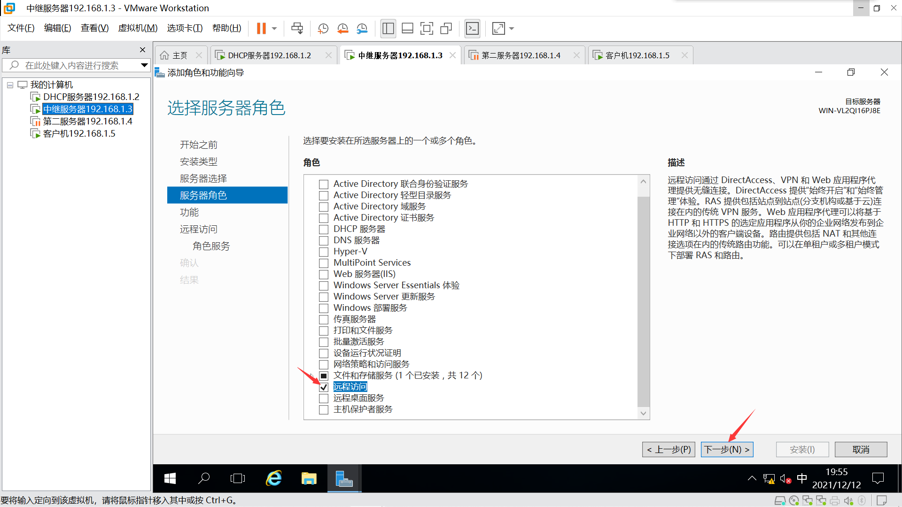Uncheck the 远程访问 role checkbox

pyautogui.click(x=324, y=387)
